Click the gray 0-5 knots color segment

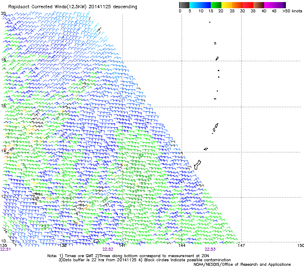tap(184, 5)
